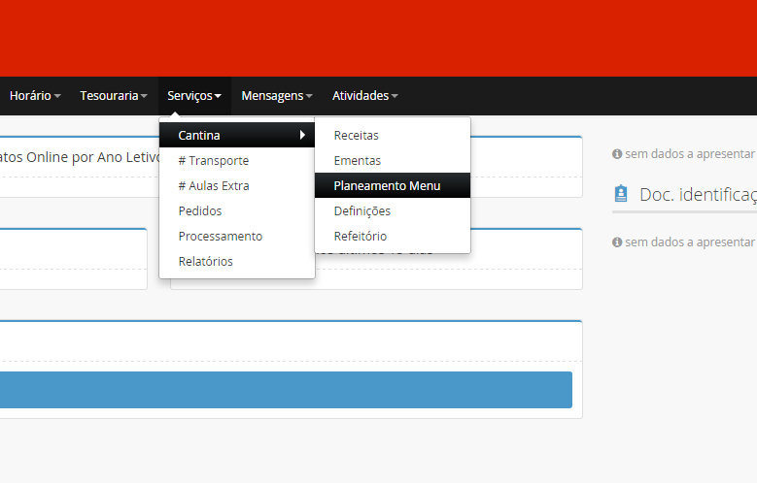Choose Refeitório from the Cantina submenu
The image size is (757, 483).
coord(361,236)
